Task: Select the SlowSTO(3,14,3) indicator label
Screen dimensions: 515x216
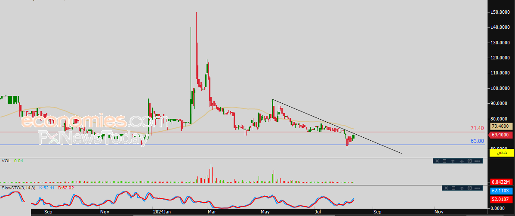Action: (19, 188)
